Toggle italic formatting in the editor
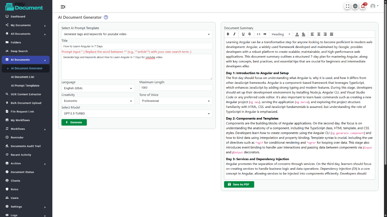Screen dimensions: 387x217 tap(234, 34)
